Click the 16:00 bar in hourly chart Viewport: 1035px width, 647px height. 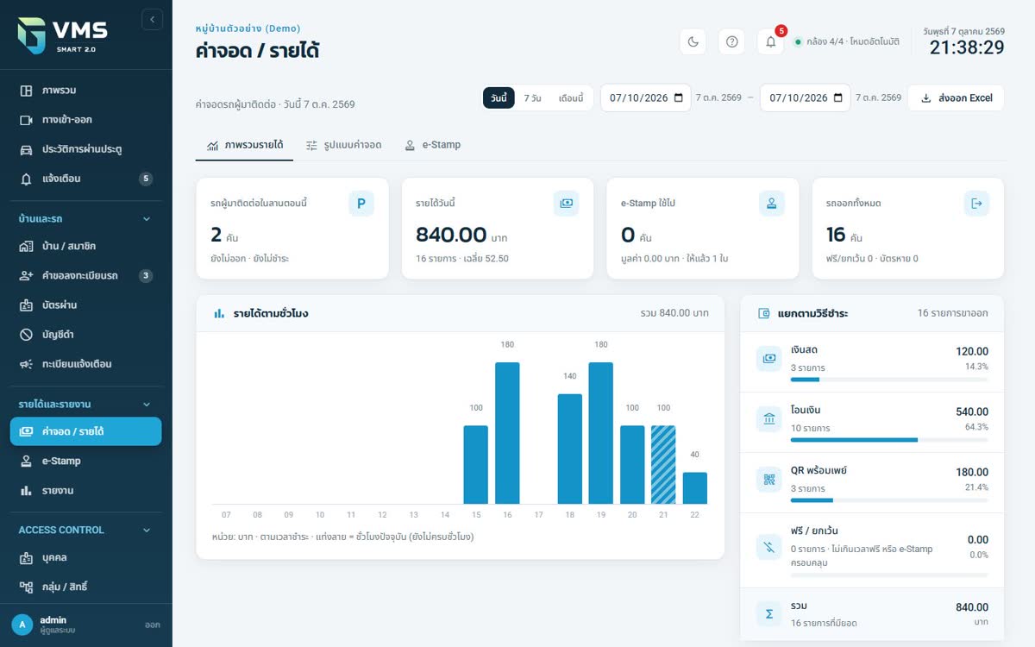[507, 433]
